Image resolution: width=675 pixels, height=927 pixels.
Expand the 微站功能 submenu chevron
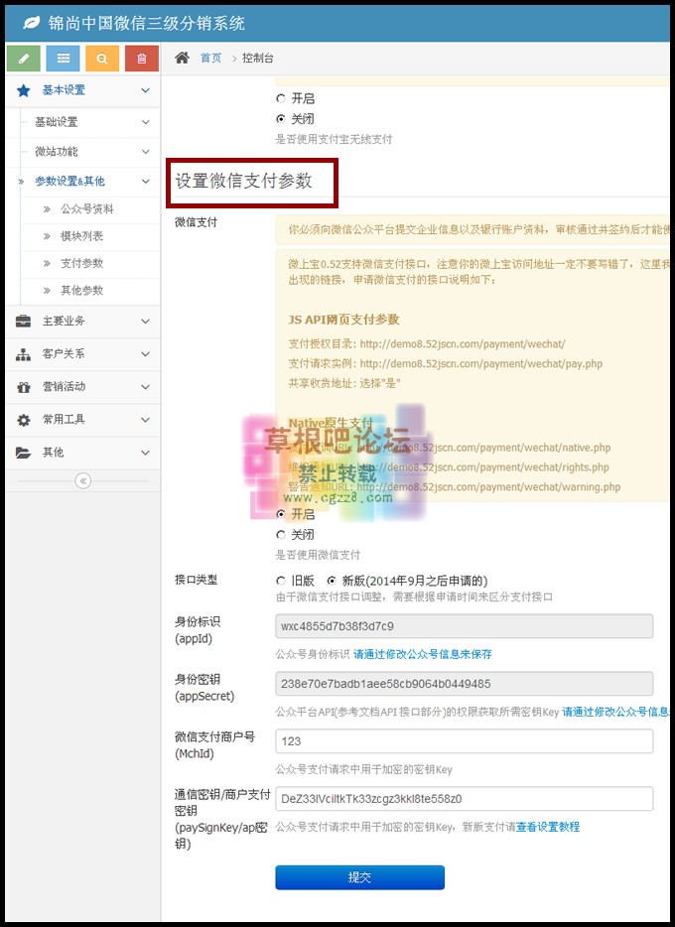(x=145, y=151)
